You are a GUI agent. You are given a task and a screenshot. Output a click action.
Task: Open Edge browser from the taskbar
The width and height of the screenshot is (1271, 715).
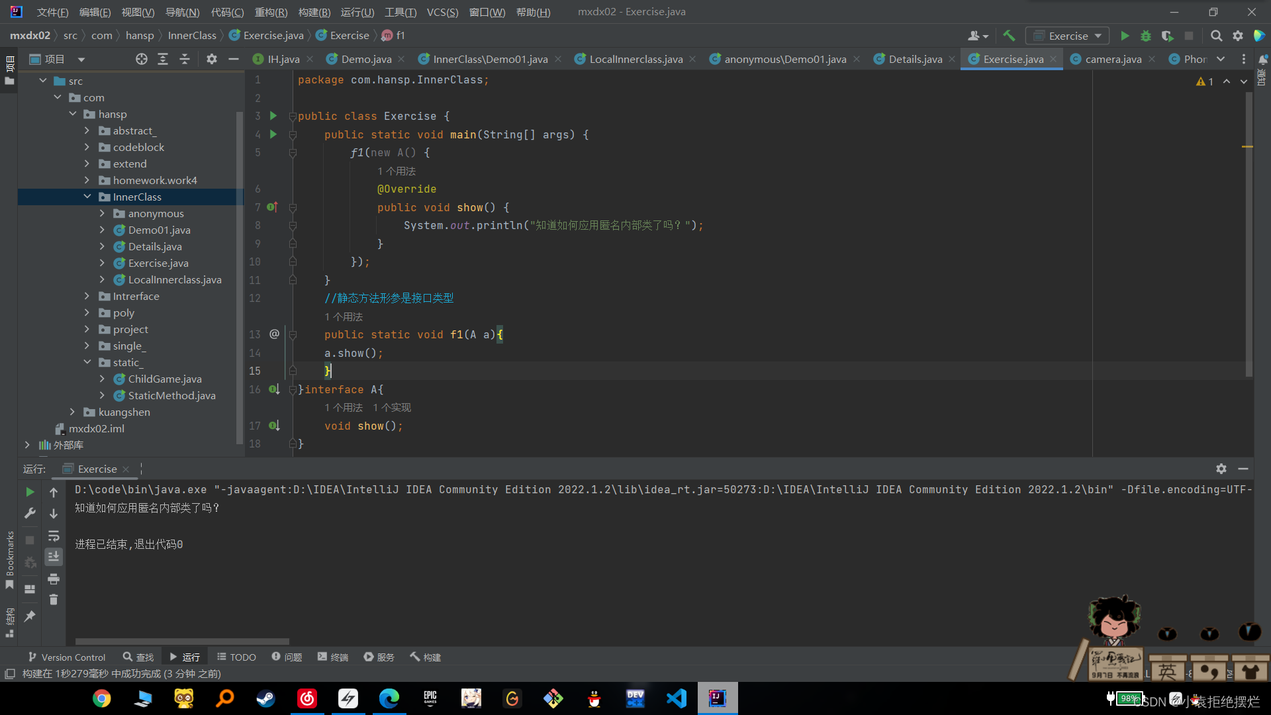(x=389, y=698)
